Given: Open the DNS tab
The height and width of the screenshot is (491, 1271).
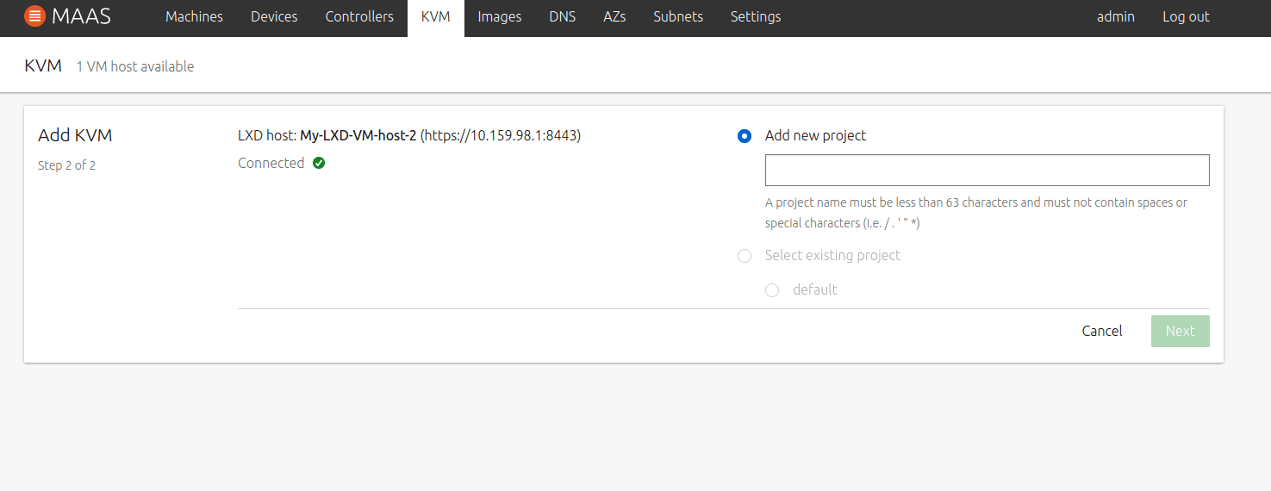Looking at the screenshot, I should pyautogui.click(x=563, y=16).
